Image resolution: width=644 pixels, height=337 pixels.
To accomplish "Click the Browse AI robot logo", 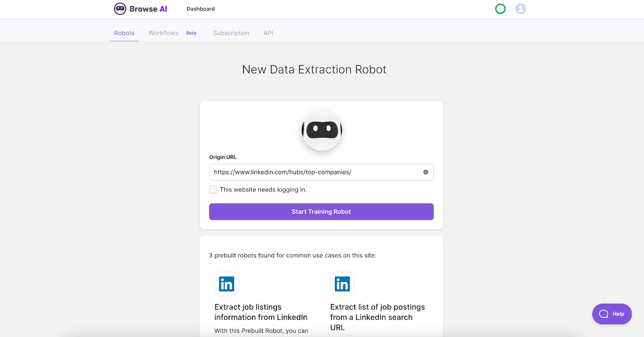I will [120, 9].
